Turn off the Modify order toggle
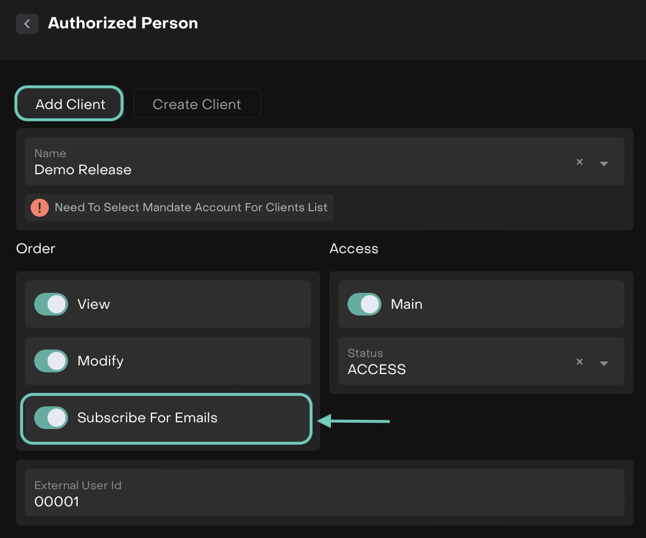The height and width of the screenshot is (538, 646). click(x=51, y=361)
